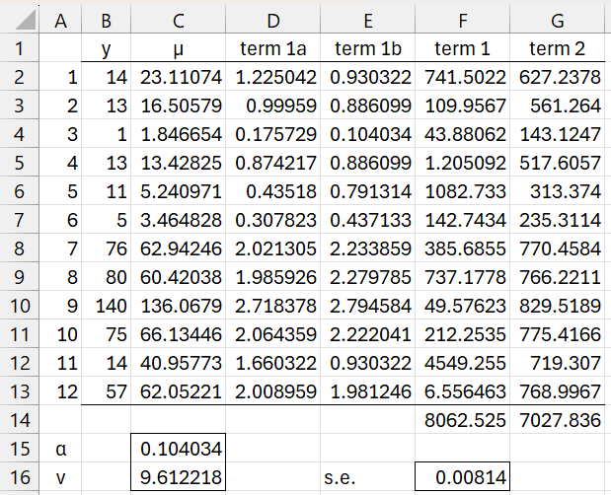Select column G header
Image resolution: width=611 pixels, height=495 pixels.
558,19
